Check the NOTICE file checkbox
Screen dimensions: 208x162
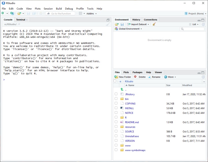[116, 112]
